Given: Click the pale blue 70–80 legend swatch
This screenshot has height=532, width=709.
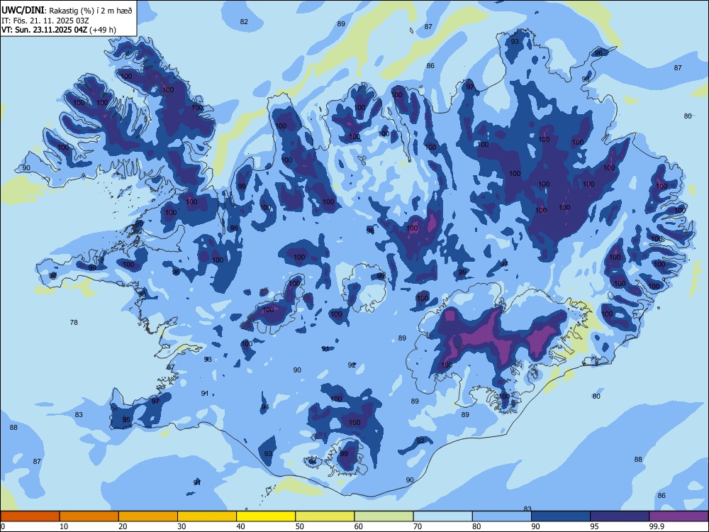Looking at the screenshot, I should 442,516.
